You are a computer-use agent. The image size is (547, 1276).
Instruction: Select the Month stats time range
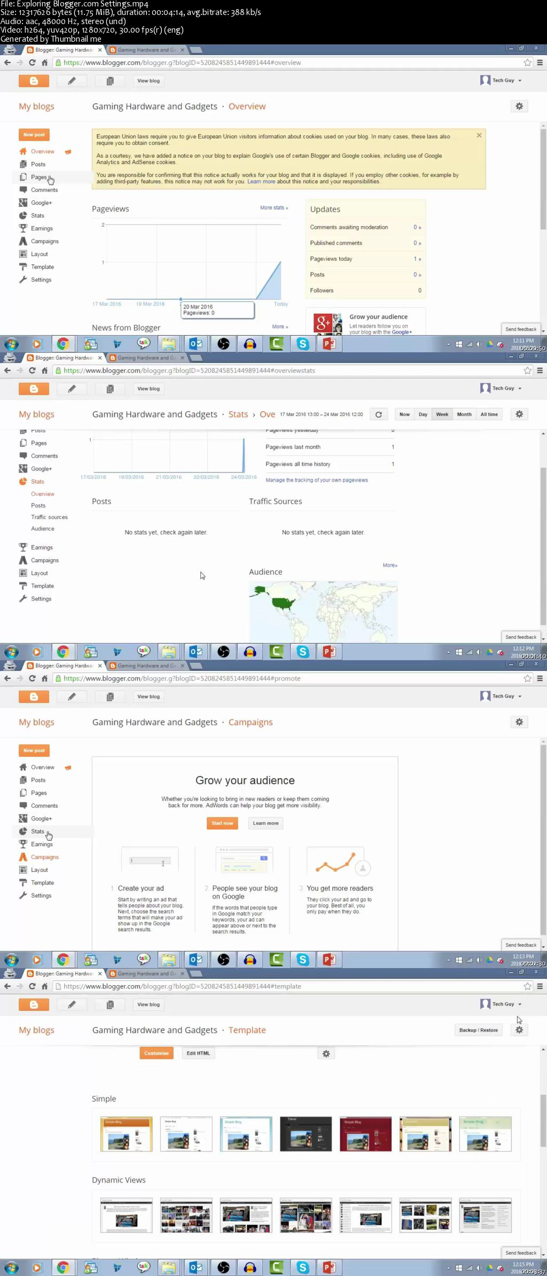[x=464, y=414]
